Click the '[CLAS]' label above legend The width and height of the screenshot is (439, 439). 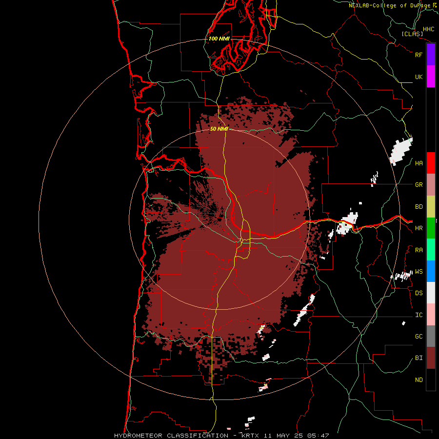(x=412, y=34)
